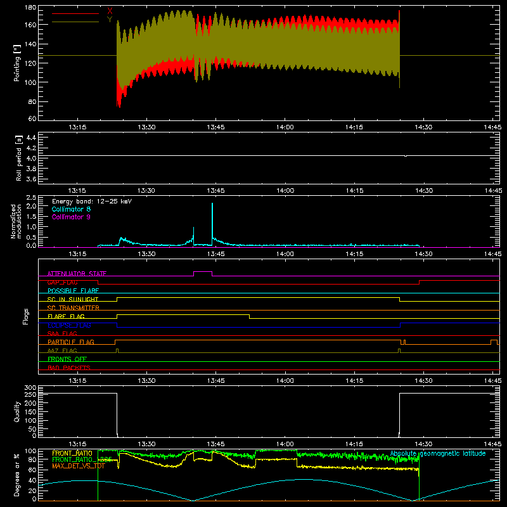Screen dimensions: 507x507
Task: Click the red X legend label
Action: 110,11
